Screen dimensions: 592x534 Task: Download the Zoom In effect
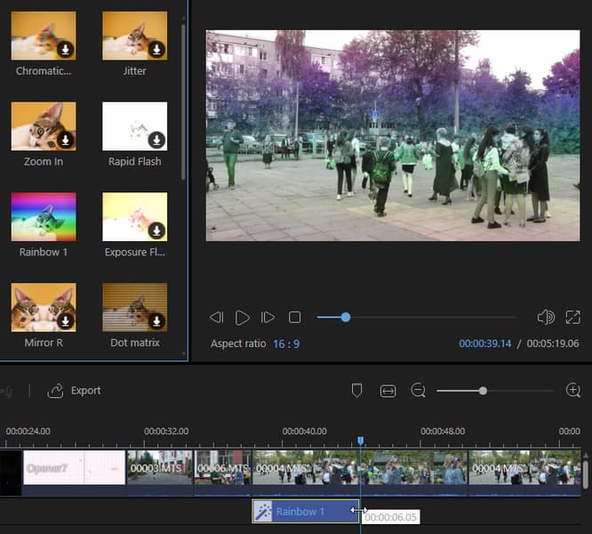65,141
